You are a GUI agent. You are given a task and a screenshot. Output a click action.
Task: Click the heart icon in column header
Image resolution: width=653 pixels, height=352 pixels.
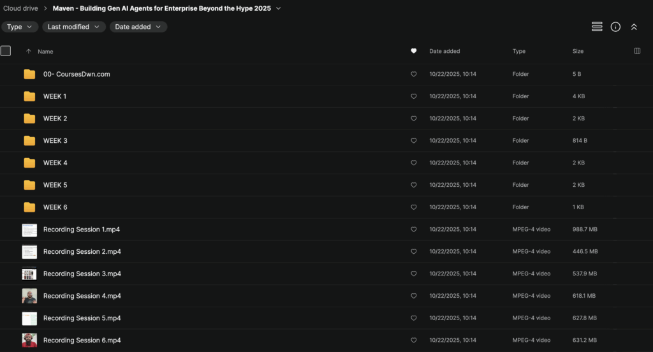(x=413, y=51)
